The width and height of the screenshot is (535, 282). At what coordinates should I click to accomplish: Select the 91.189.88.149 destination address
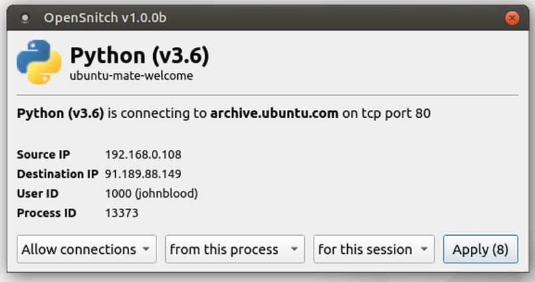click(143, 174)
